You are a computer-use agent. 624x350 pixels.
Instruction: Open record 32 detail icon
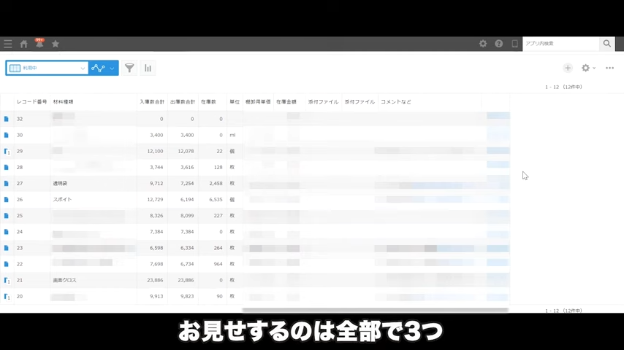coord(7,119)
